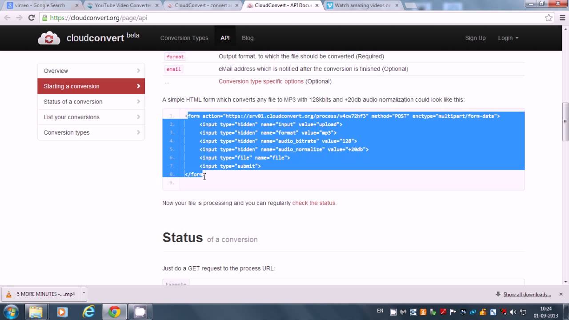Click the VLC cone icon on download item
This screenshot has height=320, width=569.
click(x=8, y=294)
